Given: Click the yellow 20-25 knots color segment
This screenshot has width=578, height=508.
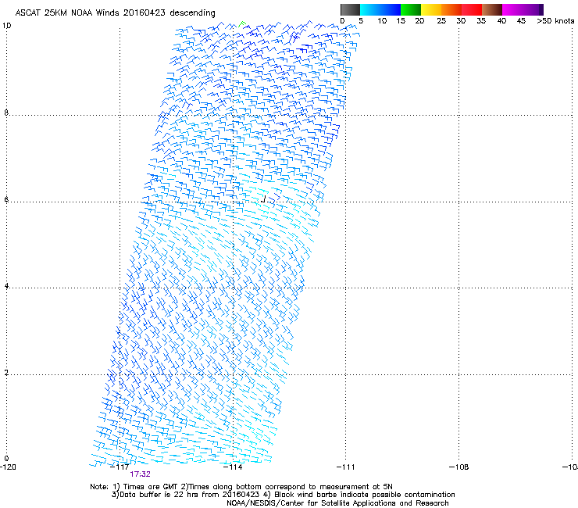Looking at the screenshot, I should (431, 9).
